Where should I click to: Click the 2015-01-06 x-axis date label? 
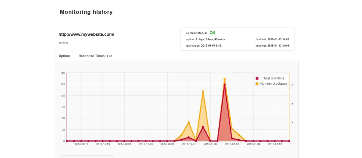232,144
